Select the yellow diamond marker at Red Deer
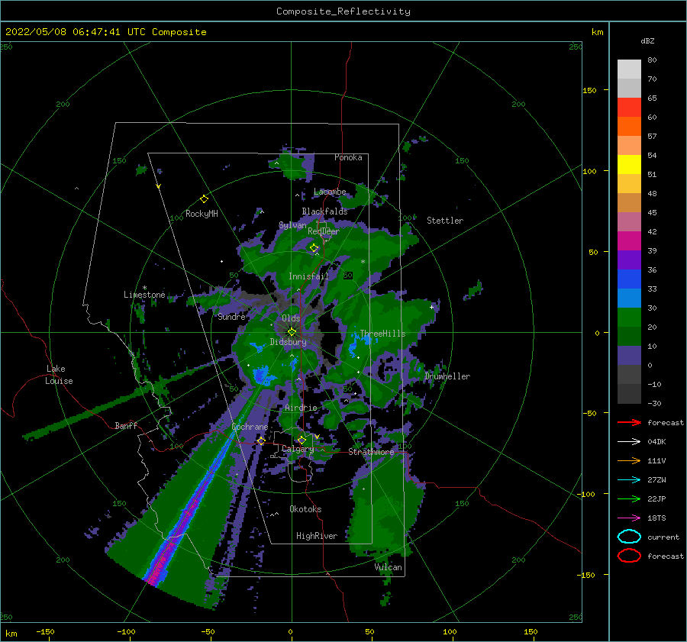The height and width of the screenshot is (642, 687). coord(314,248)
